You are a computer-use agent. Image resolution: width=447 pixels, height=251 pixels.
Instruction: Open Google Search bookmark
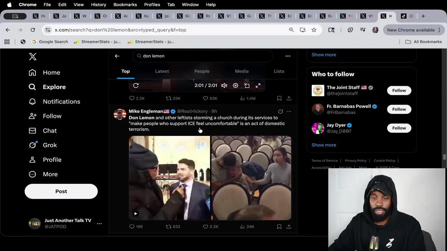pos(50,42)
